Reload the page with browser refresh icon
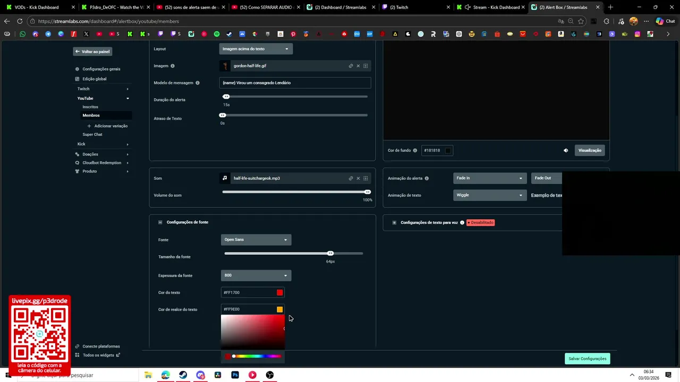The image size is (680, 382). (20, 21)
